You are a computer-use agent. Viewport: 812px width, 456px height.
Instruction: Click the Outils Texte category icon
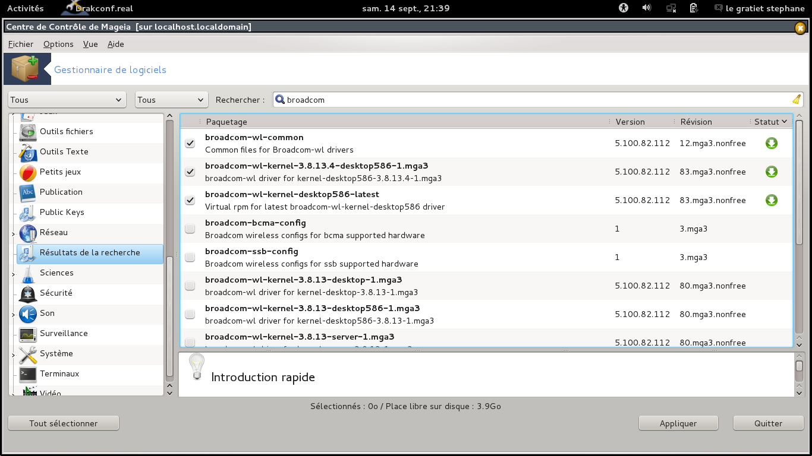(x=28, y=152)
